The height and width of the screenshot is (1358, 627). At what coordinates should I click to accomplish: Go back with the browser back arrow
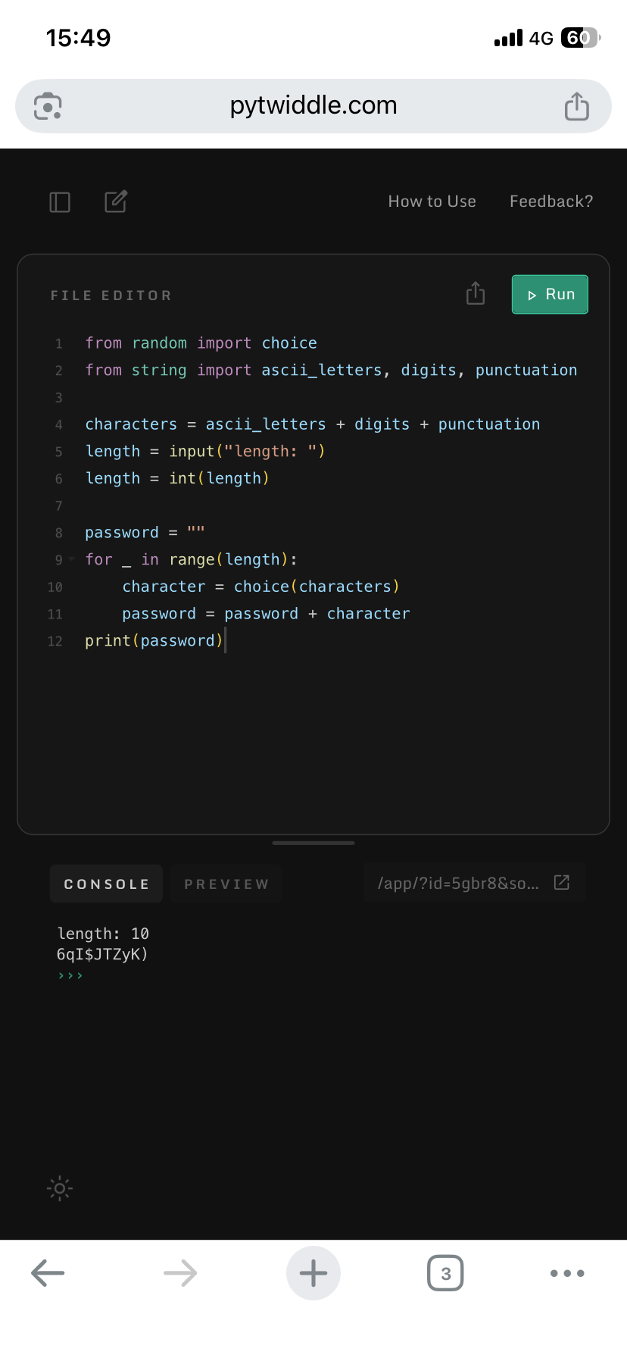48,1273
